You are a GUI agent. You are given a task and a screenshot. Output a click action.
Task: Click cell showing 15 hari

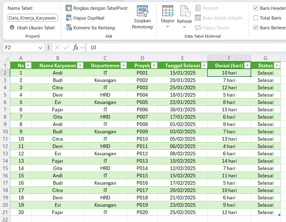229,110
